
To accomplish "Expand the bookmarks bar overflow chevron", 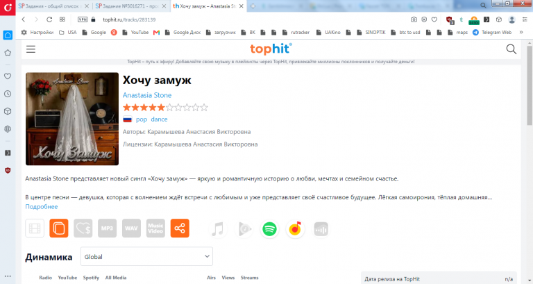I will click(521, 33).
